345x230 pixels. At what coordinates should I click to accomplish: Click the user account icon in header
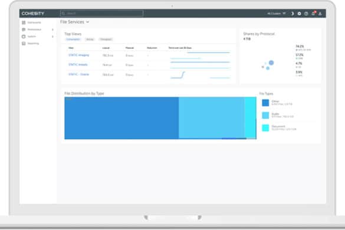[320, 14]
